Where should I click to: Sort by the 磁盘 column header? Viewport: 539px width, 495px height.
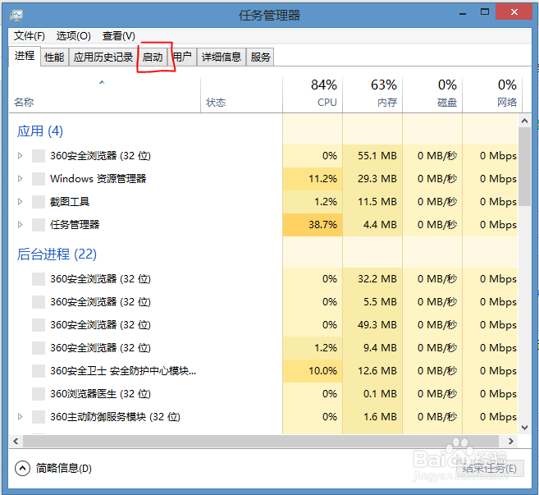click(x=432, y=95)
